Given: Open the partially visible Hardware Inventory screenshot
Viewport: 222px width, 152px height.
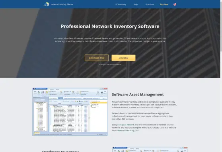Looking at the screenshot, I should click(x=150, y=149).
